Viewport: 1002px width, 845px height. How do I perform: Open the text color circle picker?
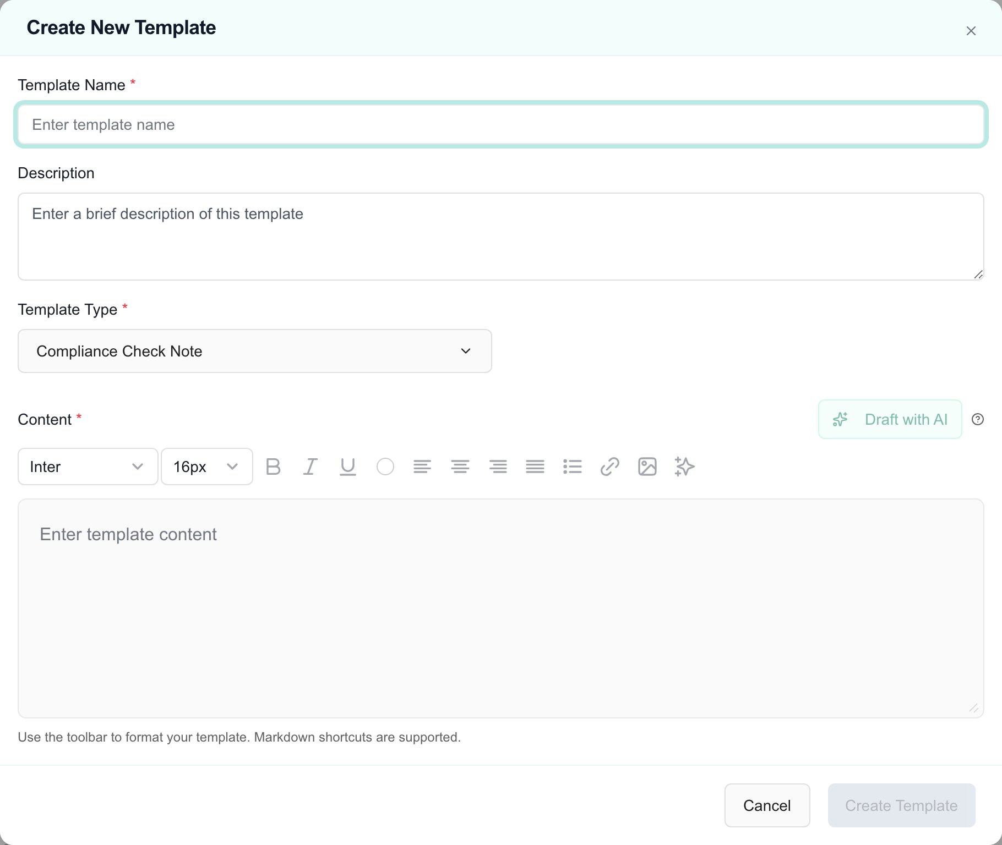click(385, 467)
